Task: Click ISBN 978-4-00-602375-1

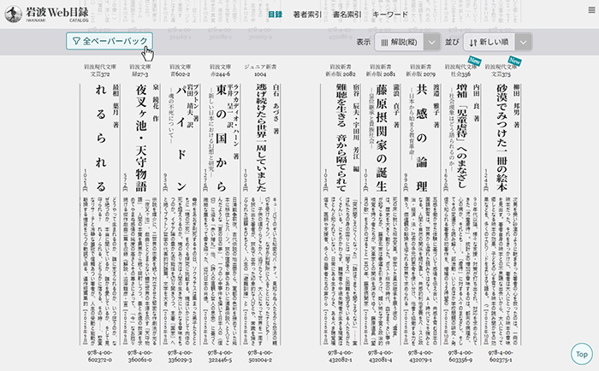Action: pyautogui.click(x=501, y=356)
